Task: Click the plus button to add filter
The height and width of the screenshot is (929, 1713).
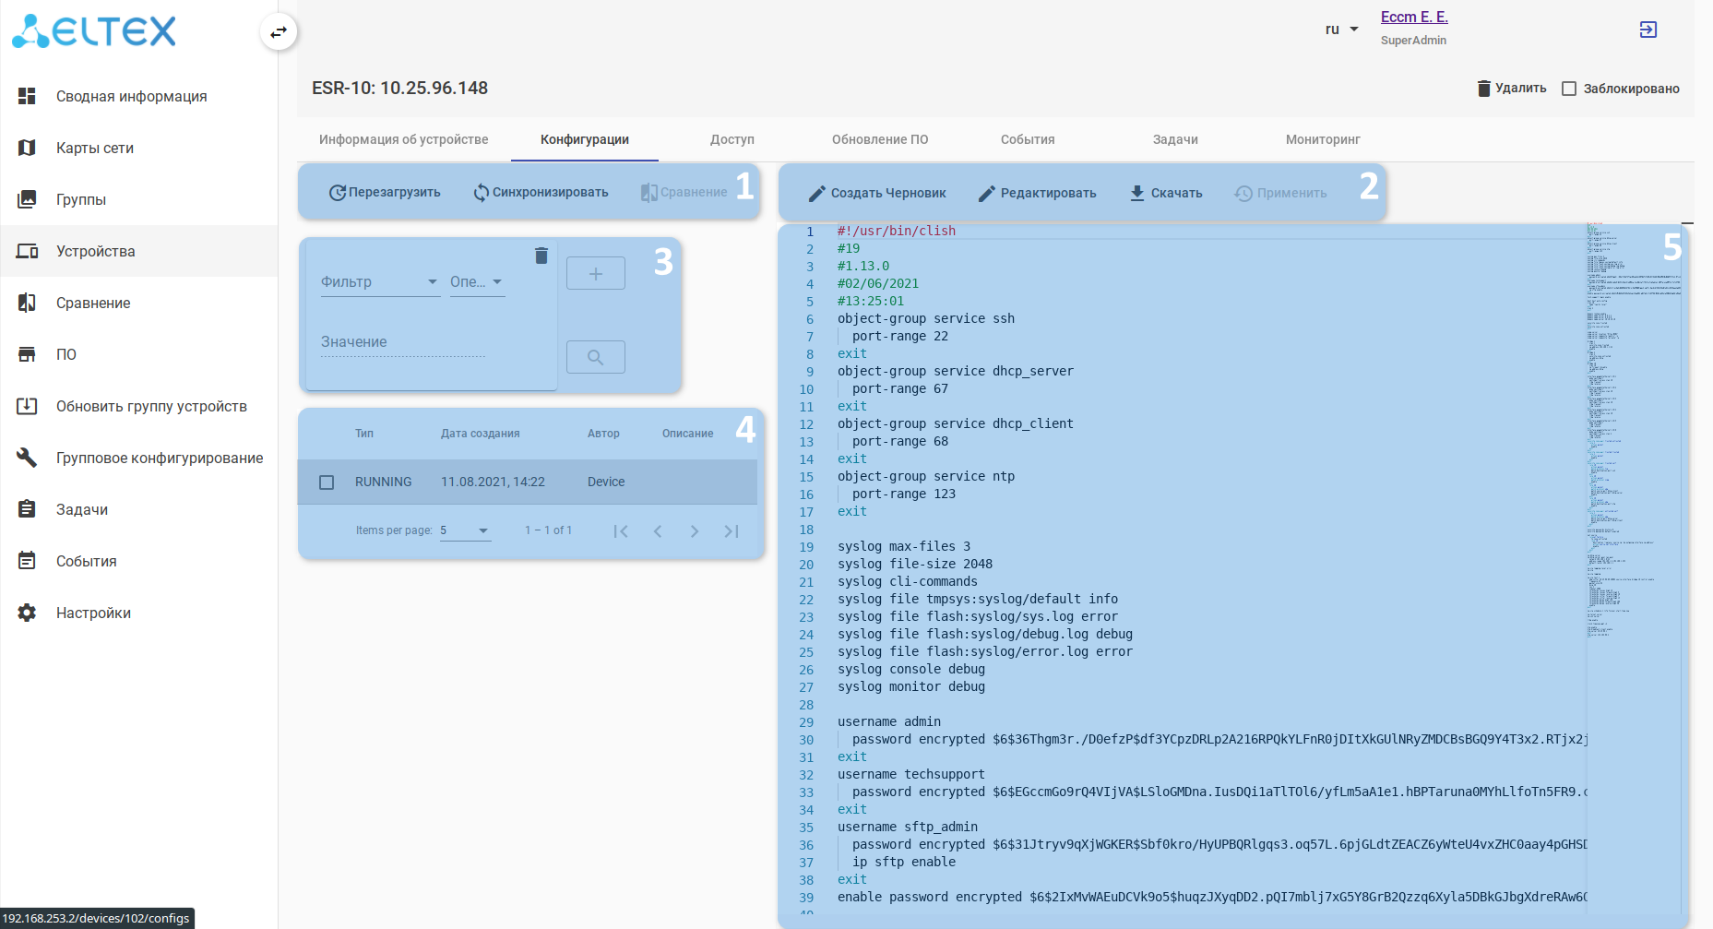Action: point(595,274)
